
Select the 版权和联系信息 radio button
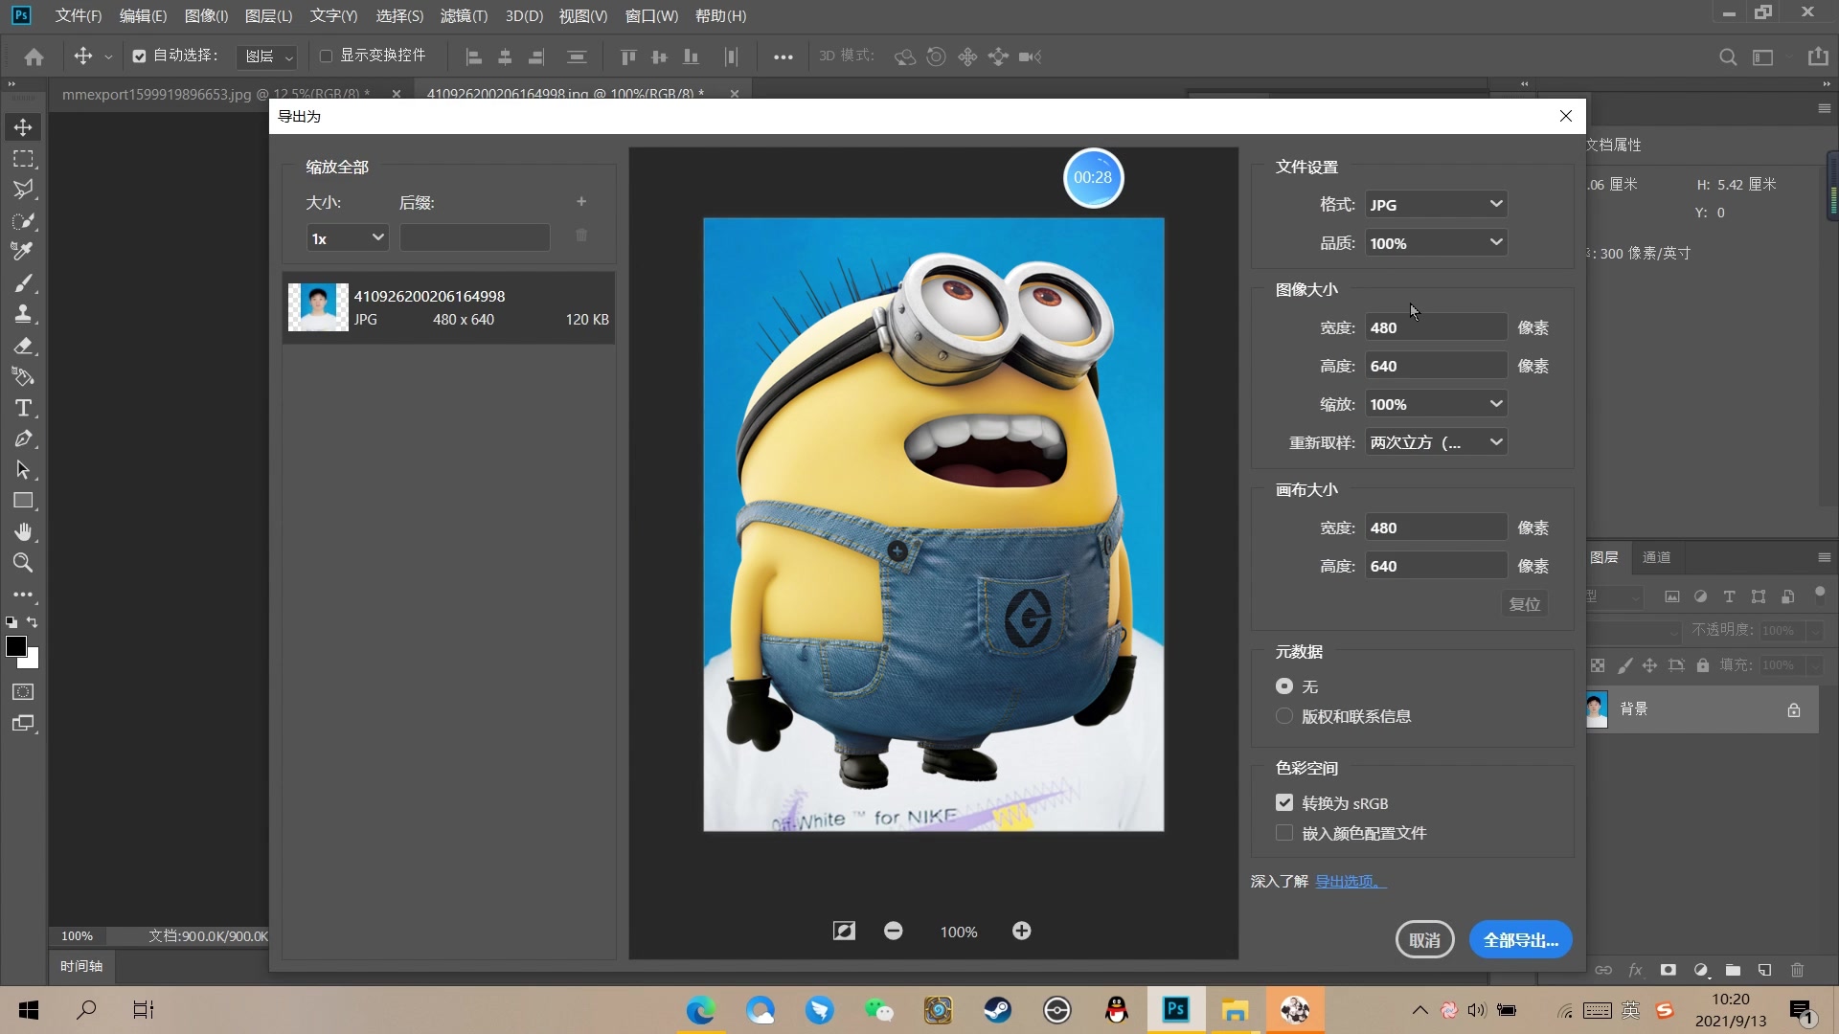tap(1284, 716)
